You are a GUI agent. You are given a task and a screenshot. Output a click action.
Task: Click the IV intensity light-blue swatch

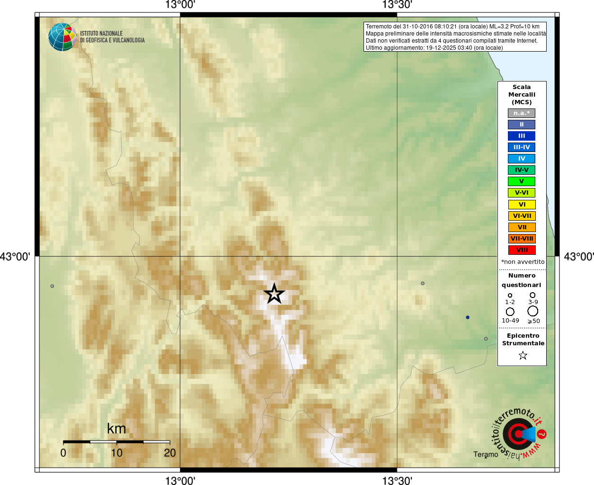click(522, 159)
